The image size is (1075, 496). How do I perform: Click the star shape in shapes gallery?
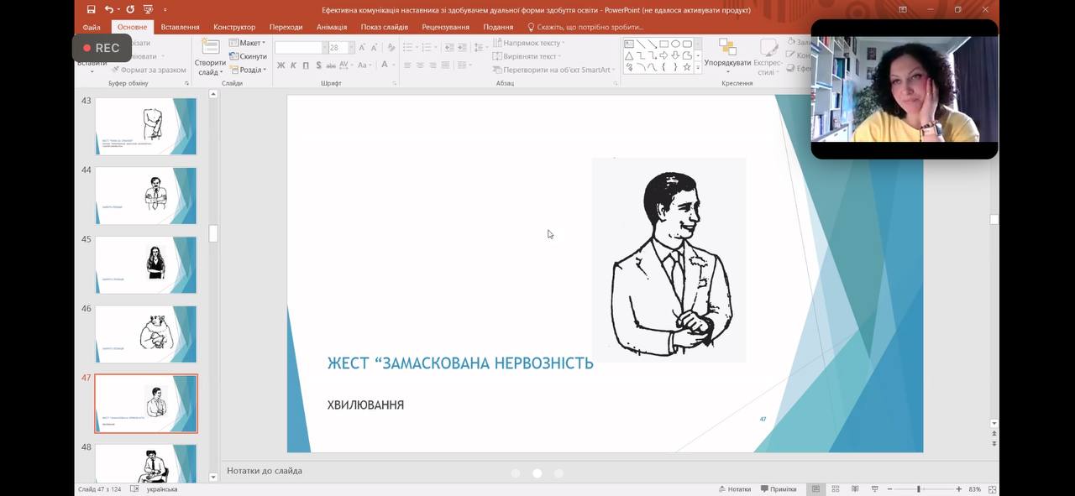coord(687,67)
